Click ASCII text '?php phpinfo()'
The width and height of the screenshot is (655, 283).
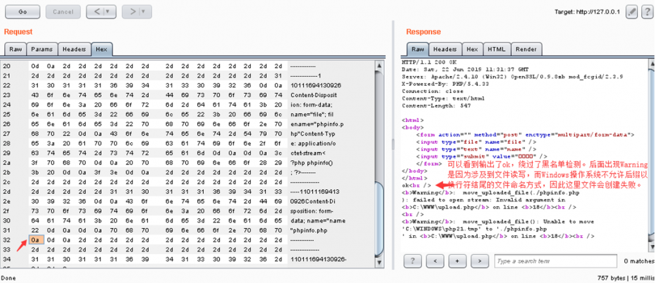(311, 162)
